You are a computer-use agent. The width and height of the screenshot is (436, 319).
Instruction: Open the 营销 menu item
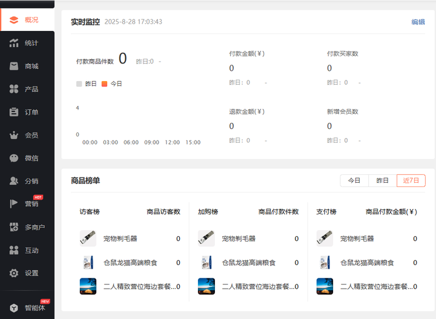(27, 203)
